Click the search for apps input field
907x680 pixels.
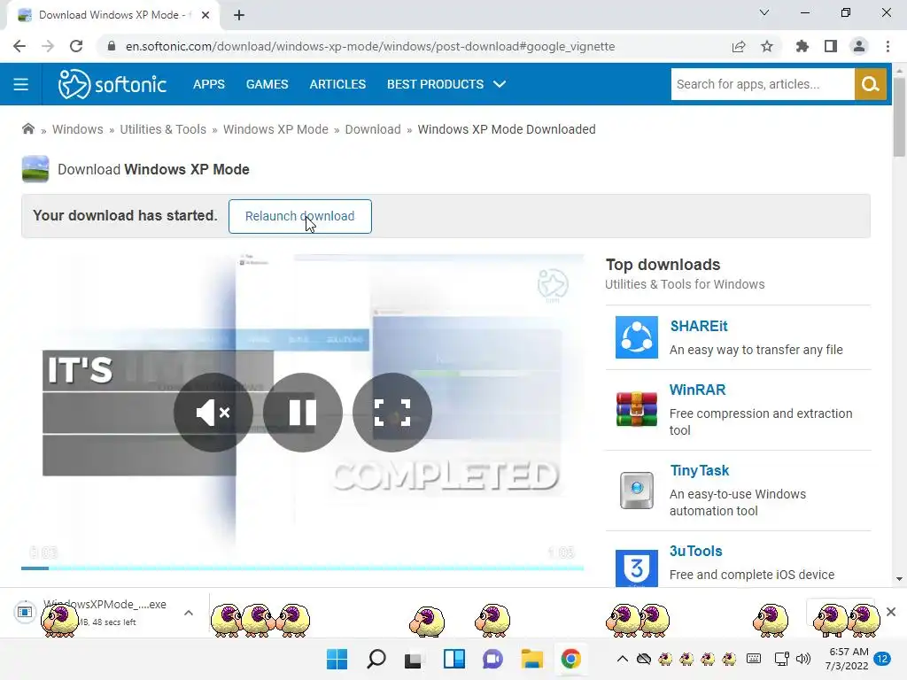point(763,84)
